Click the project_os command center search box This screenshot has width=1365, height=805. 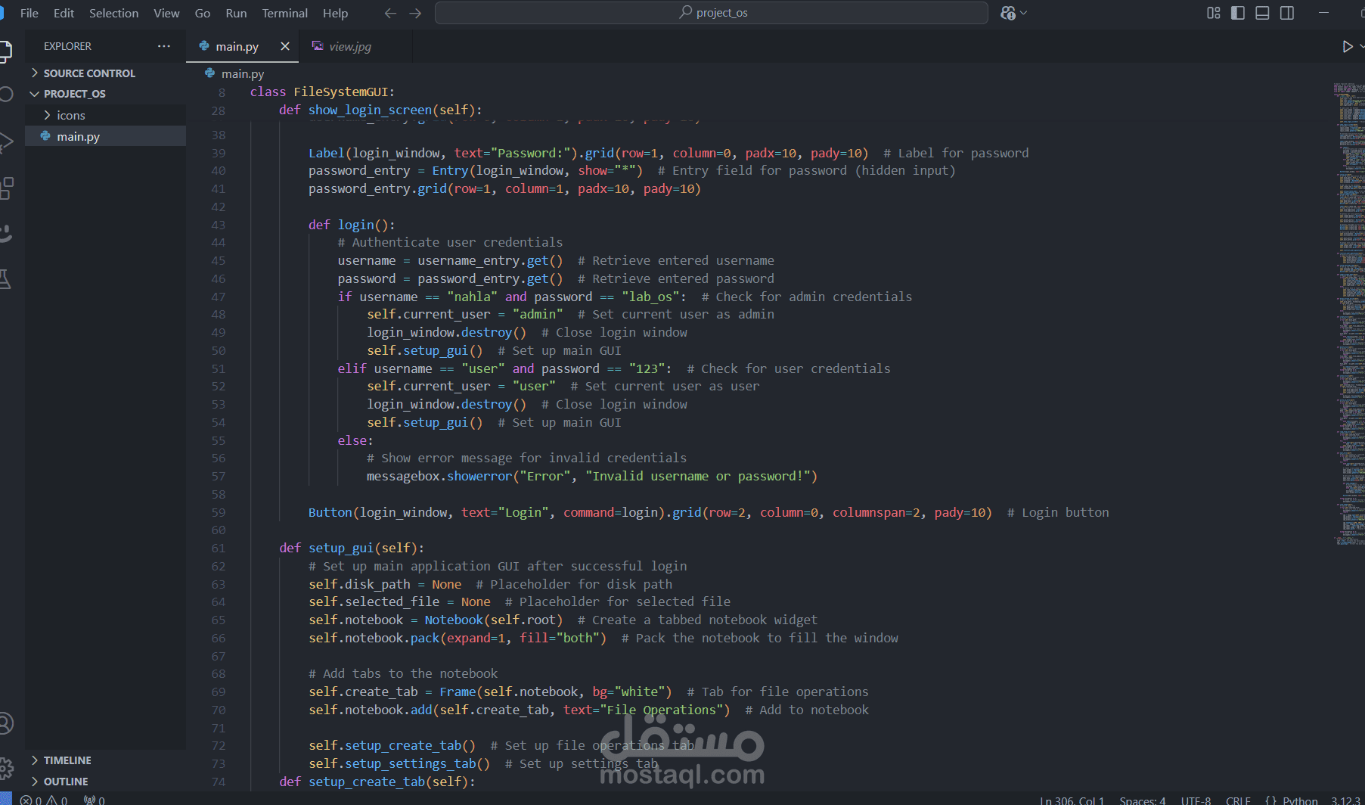pos(712,13)
